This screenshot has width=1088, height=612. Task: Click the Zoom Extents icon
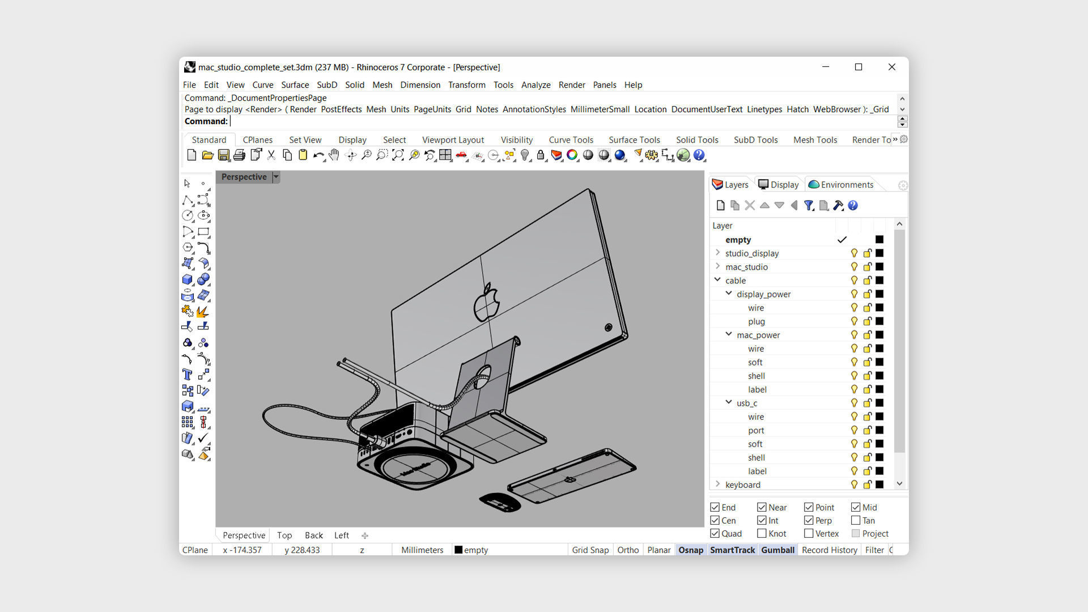click(x=398, y=155)
